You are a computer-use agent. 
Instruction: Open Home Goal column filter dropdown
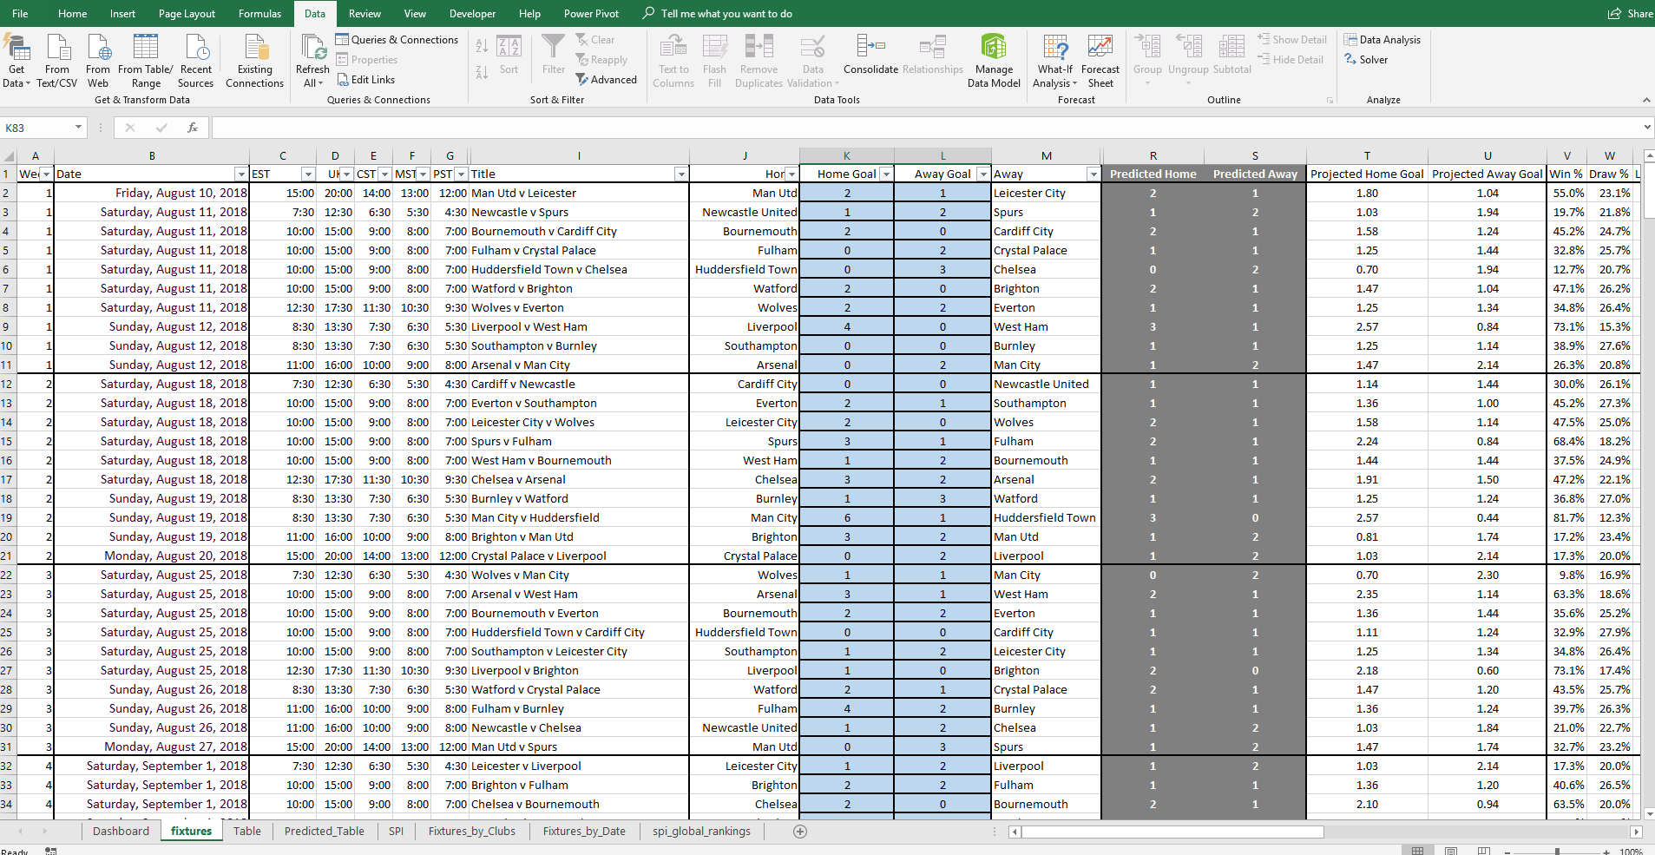coord(885,174)
